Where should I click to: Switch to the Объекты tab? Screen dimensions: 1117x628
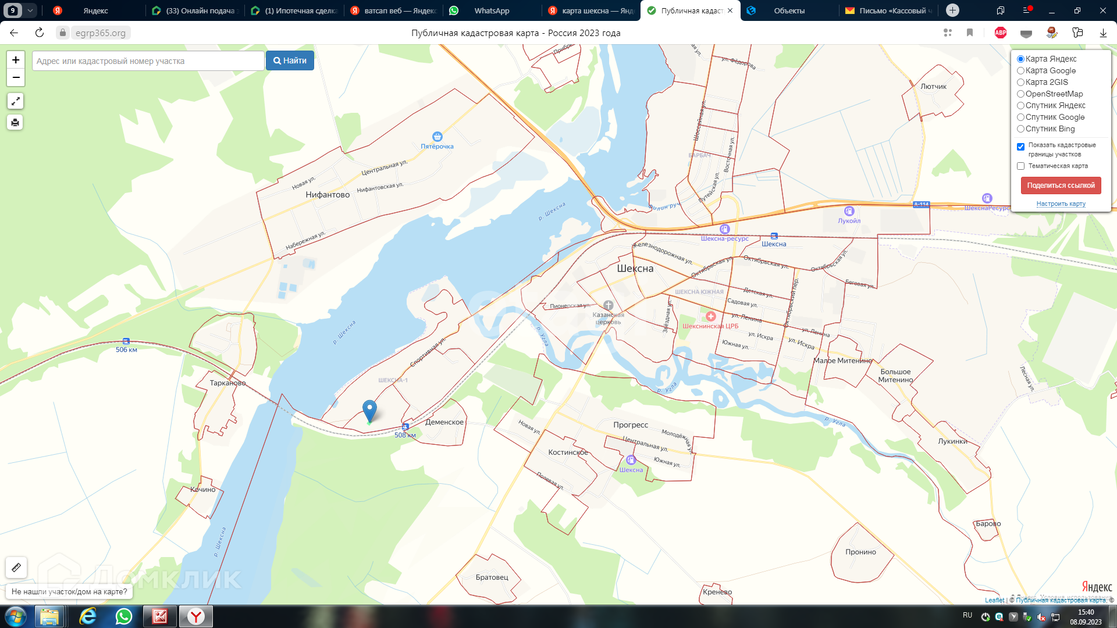tap(789, 10)
